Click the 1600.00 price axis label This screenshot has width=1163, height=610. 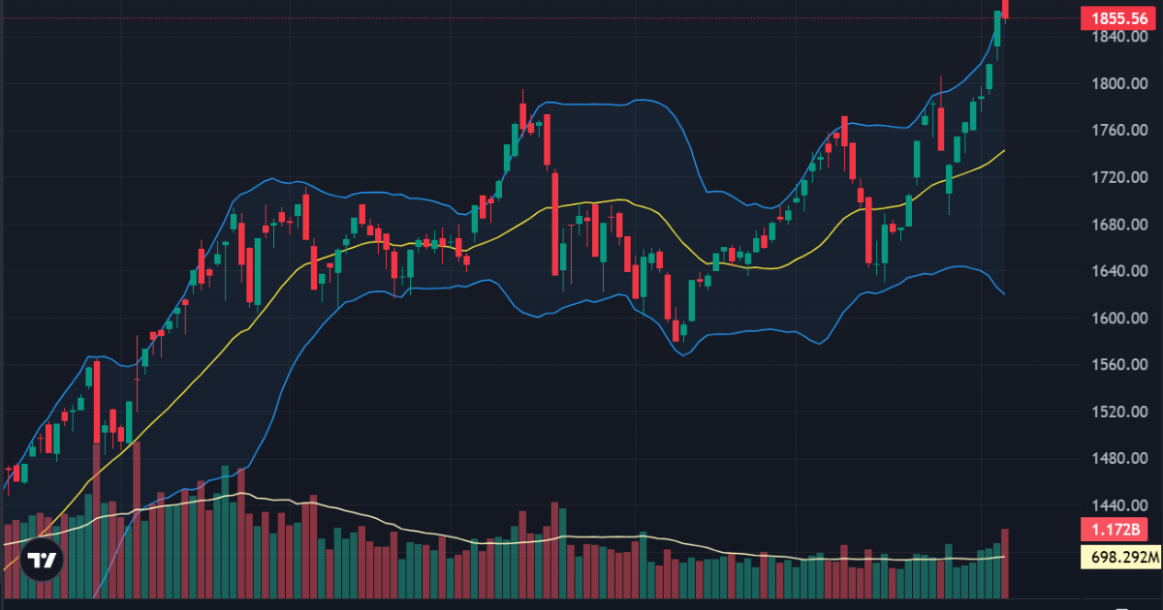[1119, 319]
